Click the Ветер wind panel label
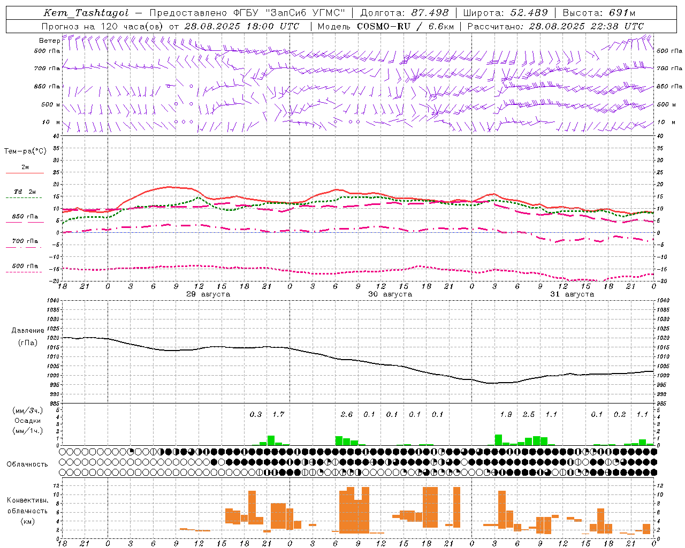This screenshot has width=685, height=548. pyautogui.click(x=49, y=41)
